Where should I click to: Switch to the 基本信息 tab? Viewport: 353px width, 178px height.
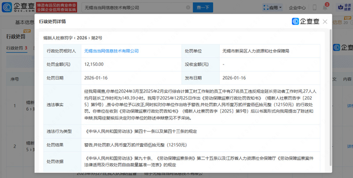(26, 22)
